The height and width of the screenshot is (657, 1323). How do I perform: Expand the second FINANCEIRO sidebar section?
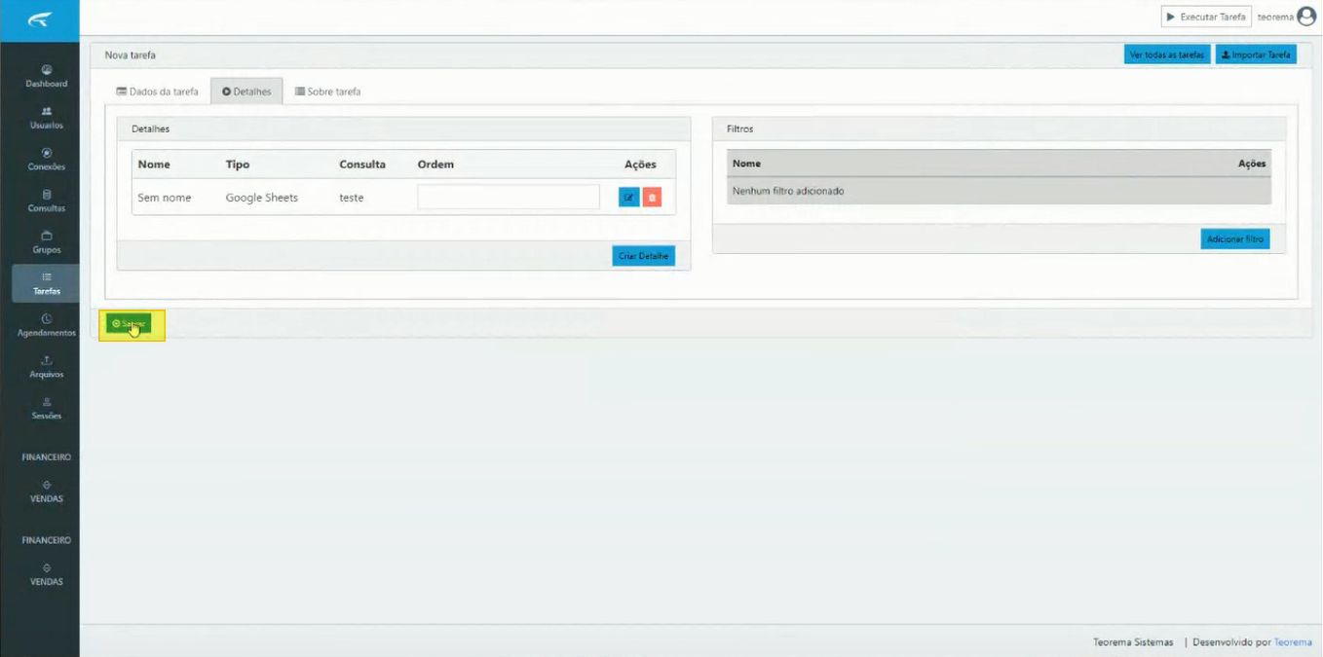(x=47, y=539)
